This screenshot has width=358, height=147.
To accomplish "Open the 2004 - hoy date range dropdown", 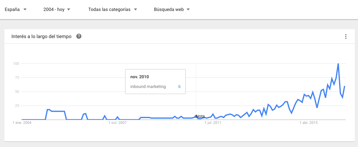I will click(57, 10).
